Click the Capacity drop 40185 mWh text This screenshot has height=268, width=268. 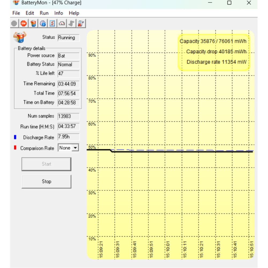tap(216, 52)
